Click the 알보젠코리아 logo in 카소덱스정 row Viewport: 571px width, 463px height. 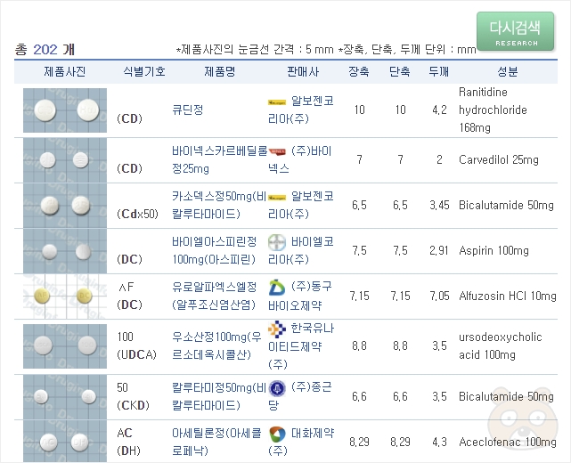point(277,198)
